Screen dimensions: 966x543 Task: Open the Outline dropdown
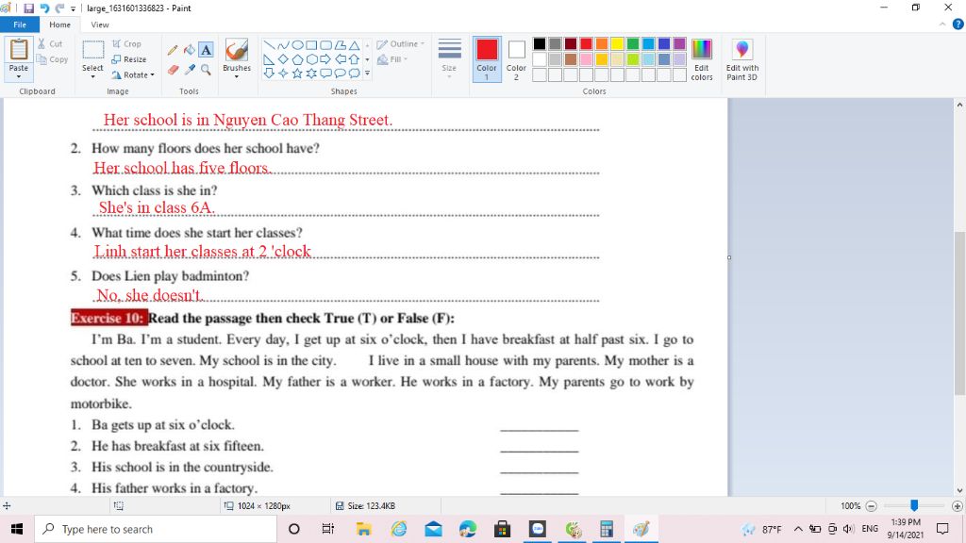click(400, 43)
